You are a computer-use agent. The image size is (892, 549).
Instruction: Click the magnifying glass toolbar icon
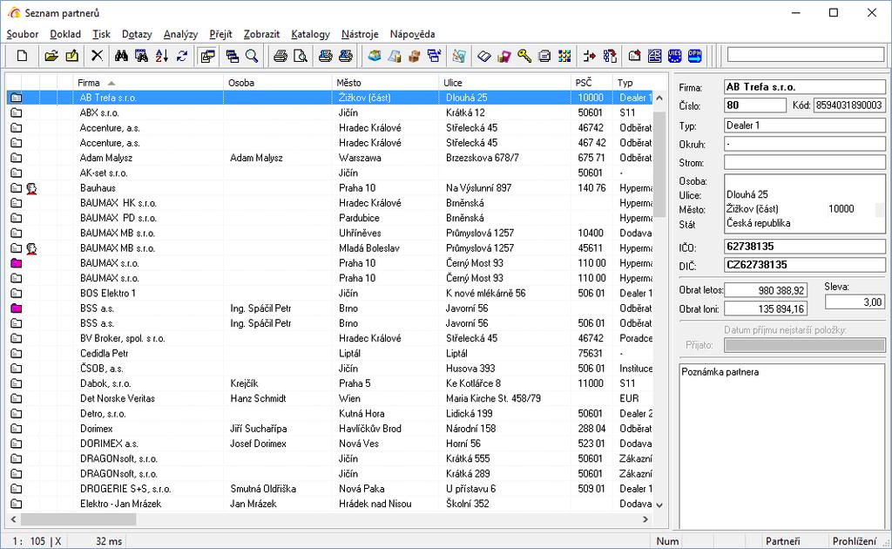click(x=252, y=56)
